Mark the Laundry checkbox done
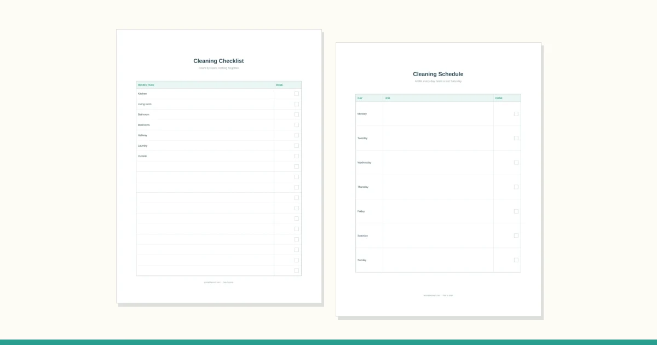This screenshot has height=345, width=657. (x=297, y=146)
